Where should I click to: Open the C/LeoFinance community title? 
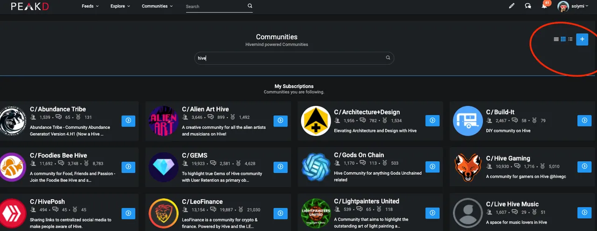202,202
